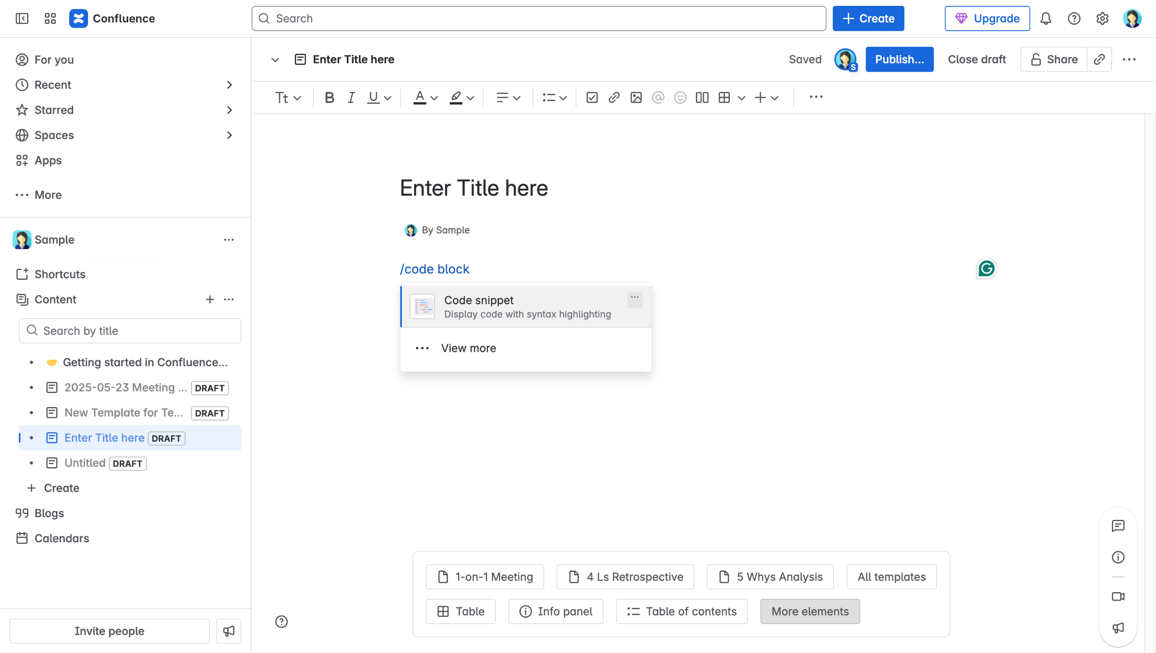Collapse the left sidebar panel

point(22,19)
